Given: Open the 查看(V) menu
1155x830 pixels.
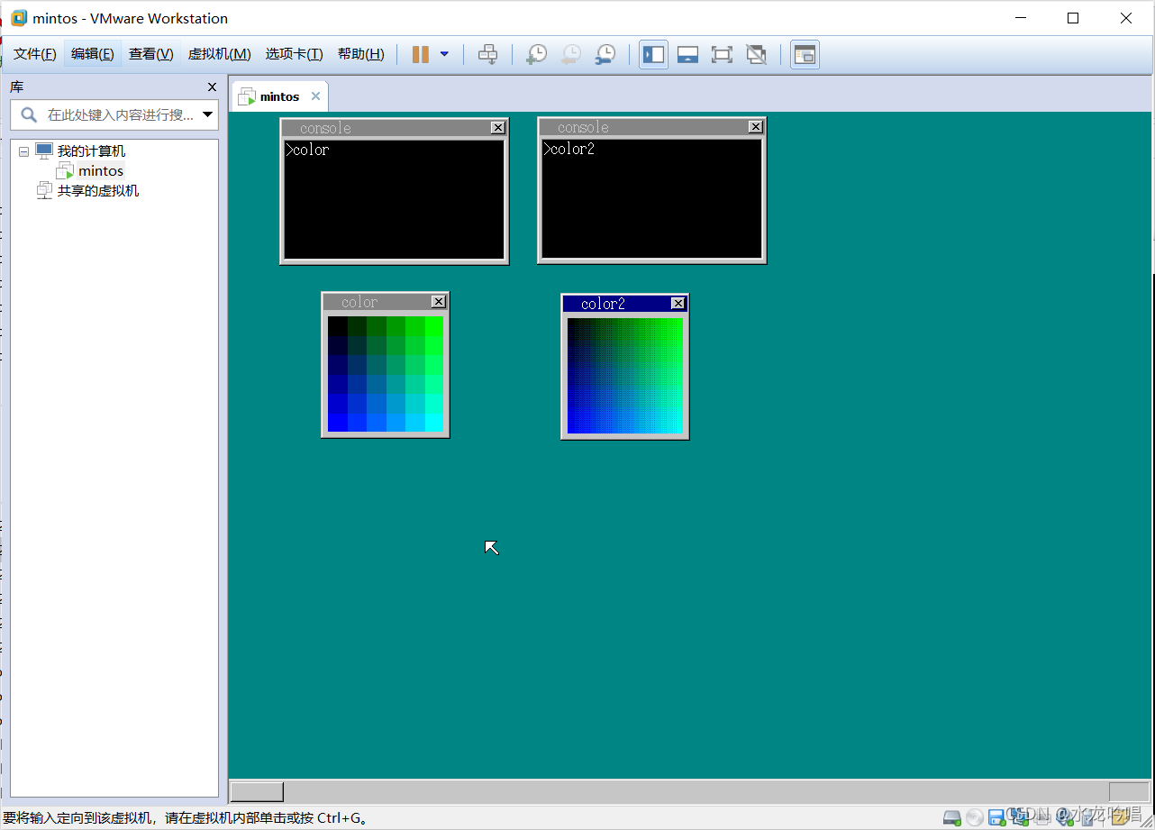Looking at the screenshot, I should pyautogui.click(x=151, y=54).
